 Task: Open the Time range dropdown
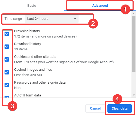tap(52, 19)
